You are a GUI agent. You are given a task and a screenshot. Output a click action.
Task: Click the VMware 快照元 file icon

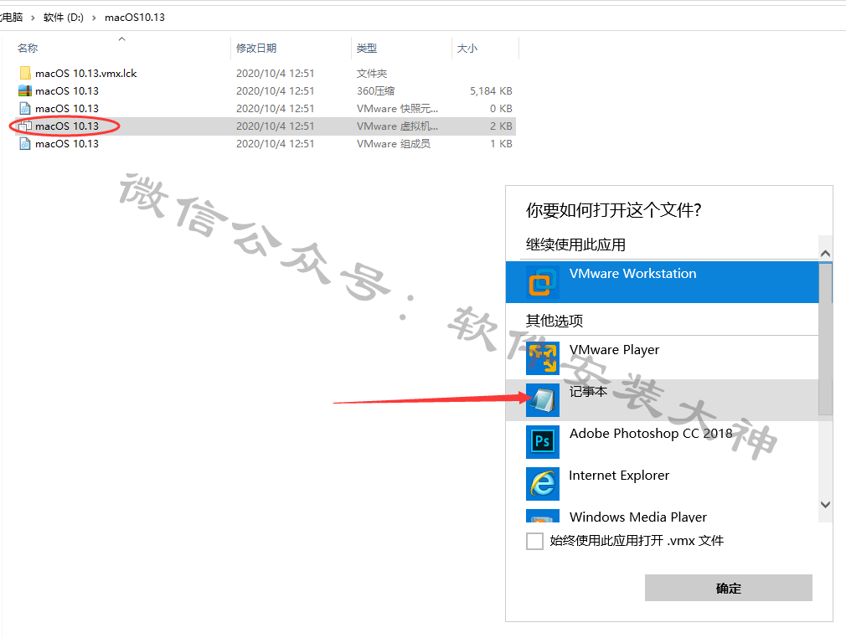tap(25, 108)
